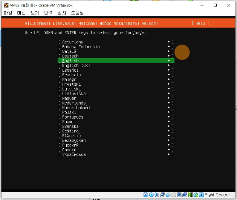Maximize the VM02 VirtualBox window
Image resolution: width=237 pixels, height=200 pixels.
[215, 5]
